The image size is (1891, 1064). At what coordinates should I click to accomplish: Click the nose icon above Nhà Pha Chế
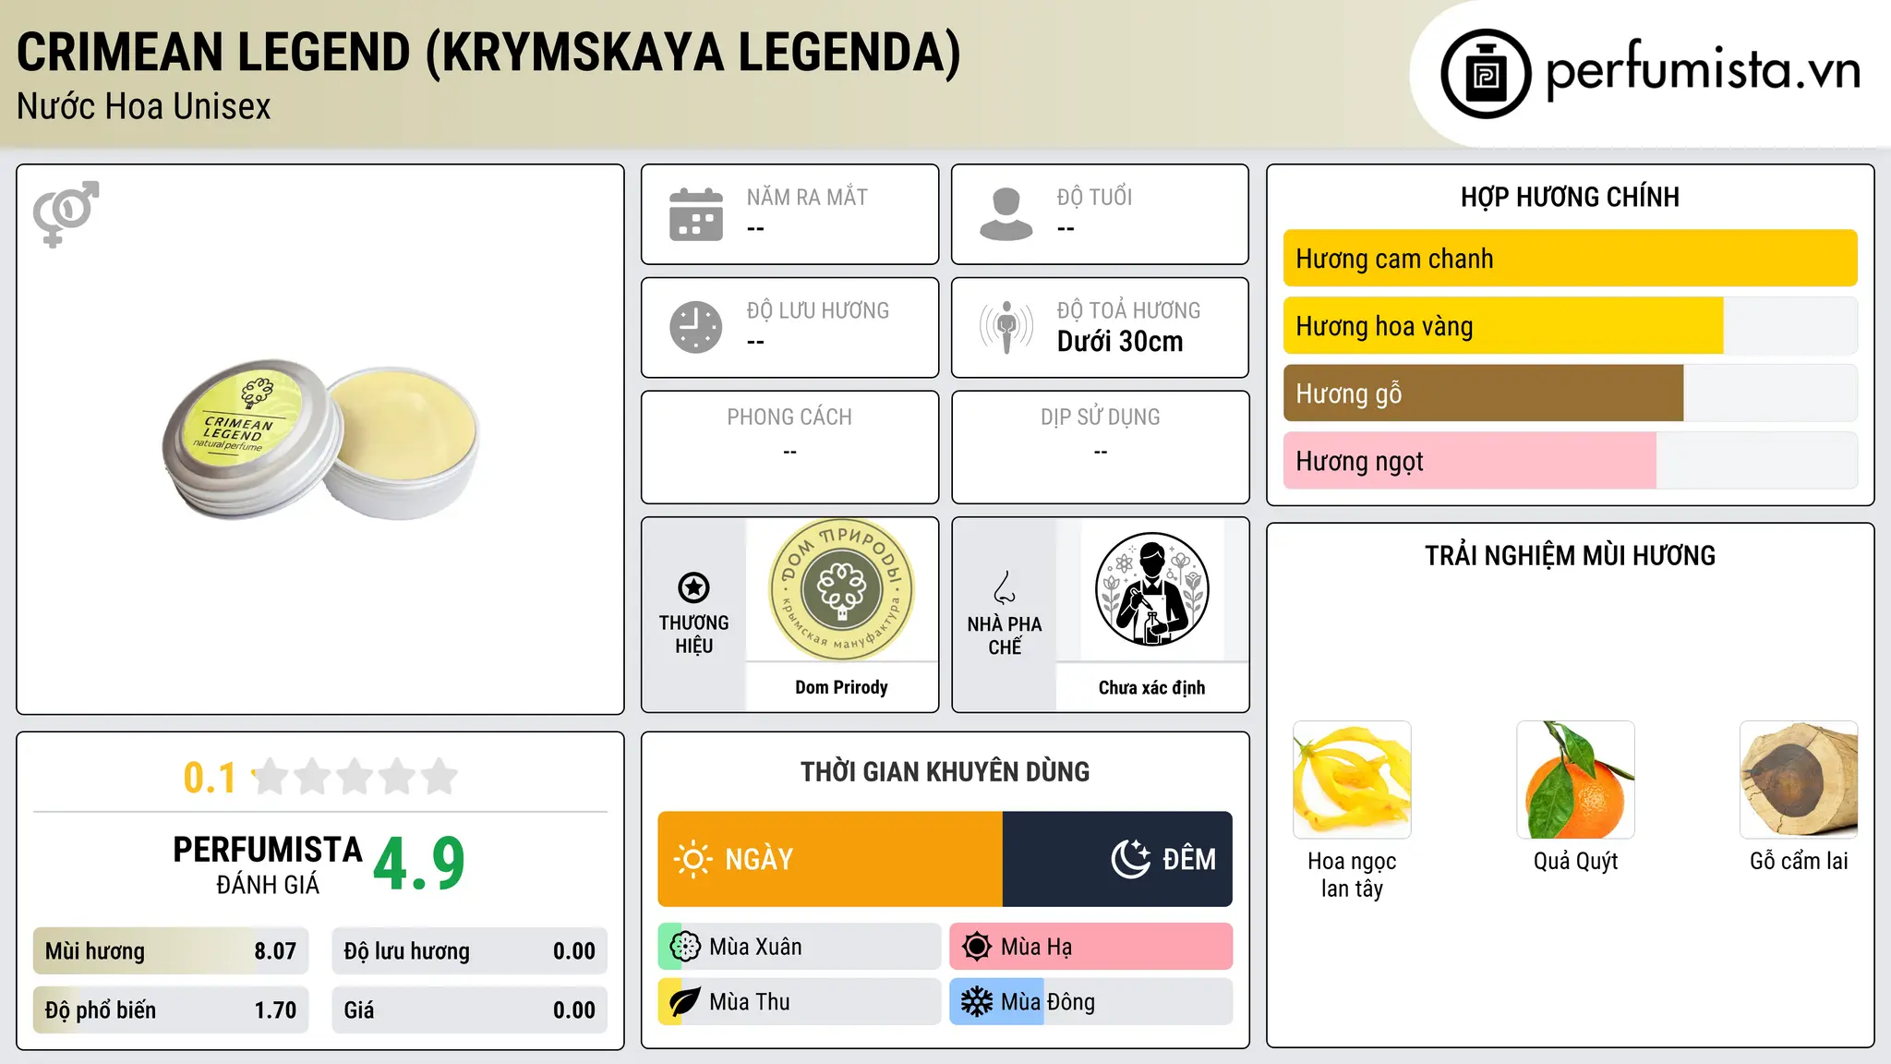point(1005,587)
